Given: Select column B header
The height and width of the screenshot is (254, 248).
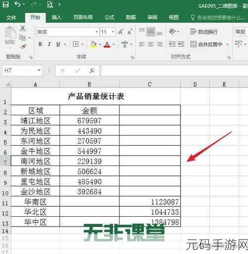Looking at the screenshot, I should tap(89, 85).
